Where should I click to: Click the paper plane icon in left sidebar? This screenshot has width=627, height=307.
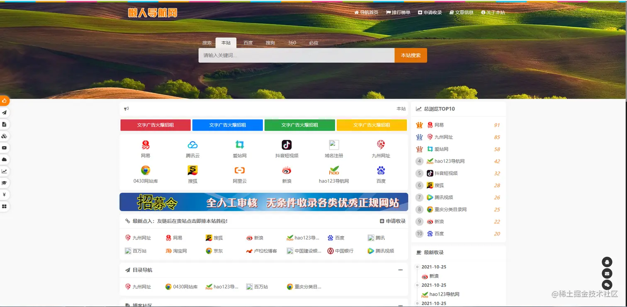(4, 113)
